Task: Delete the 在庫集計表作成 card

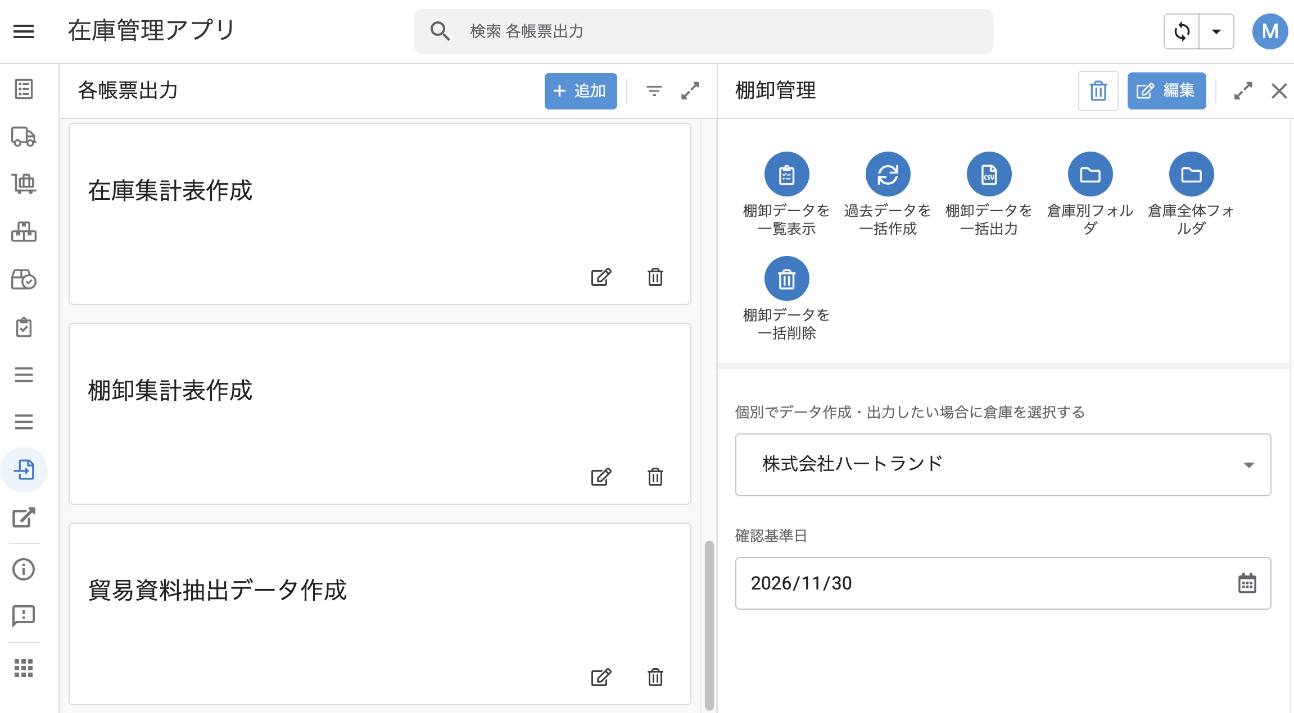Action: 655,277
